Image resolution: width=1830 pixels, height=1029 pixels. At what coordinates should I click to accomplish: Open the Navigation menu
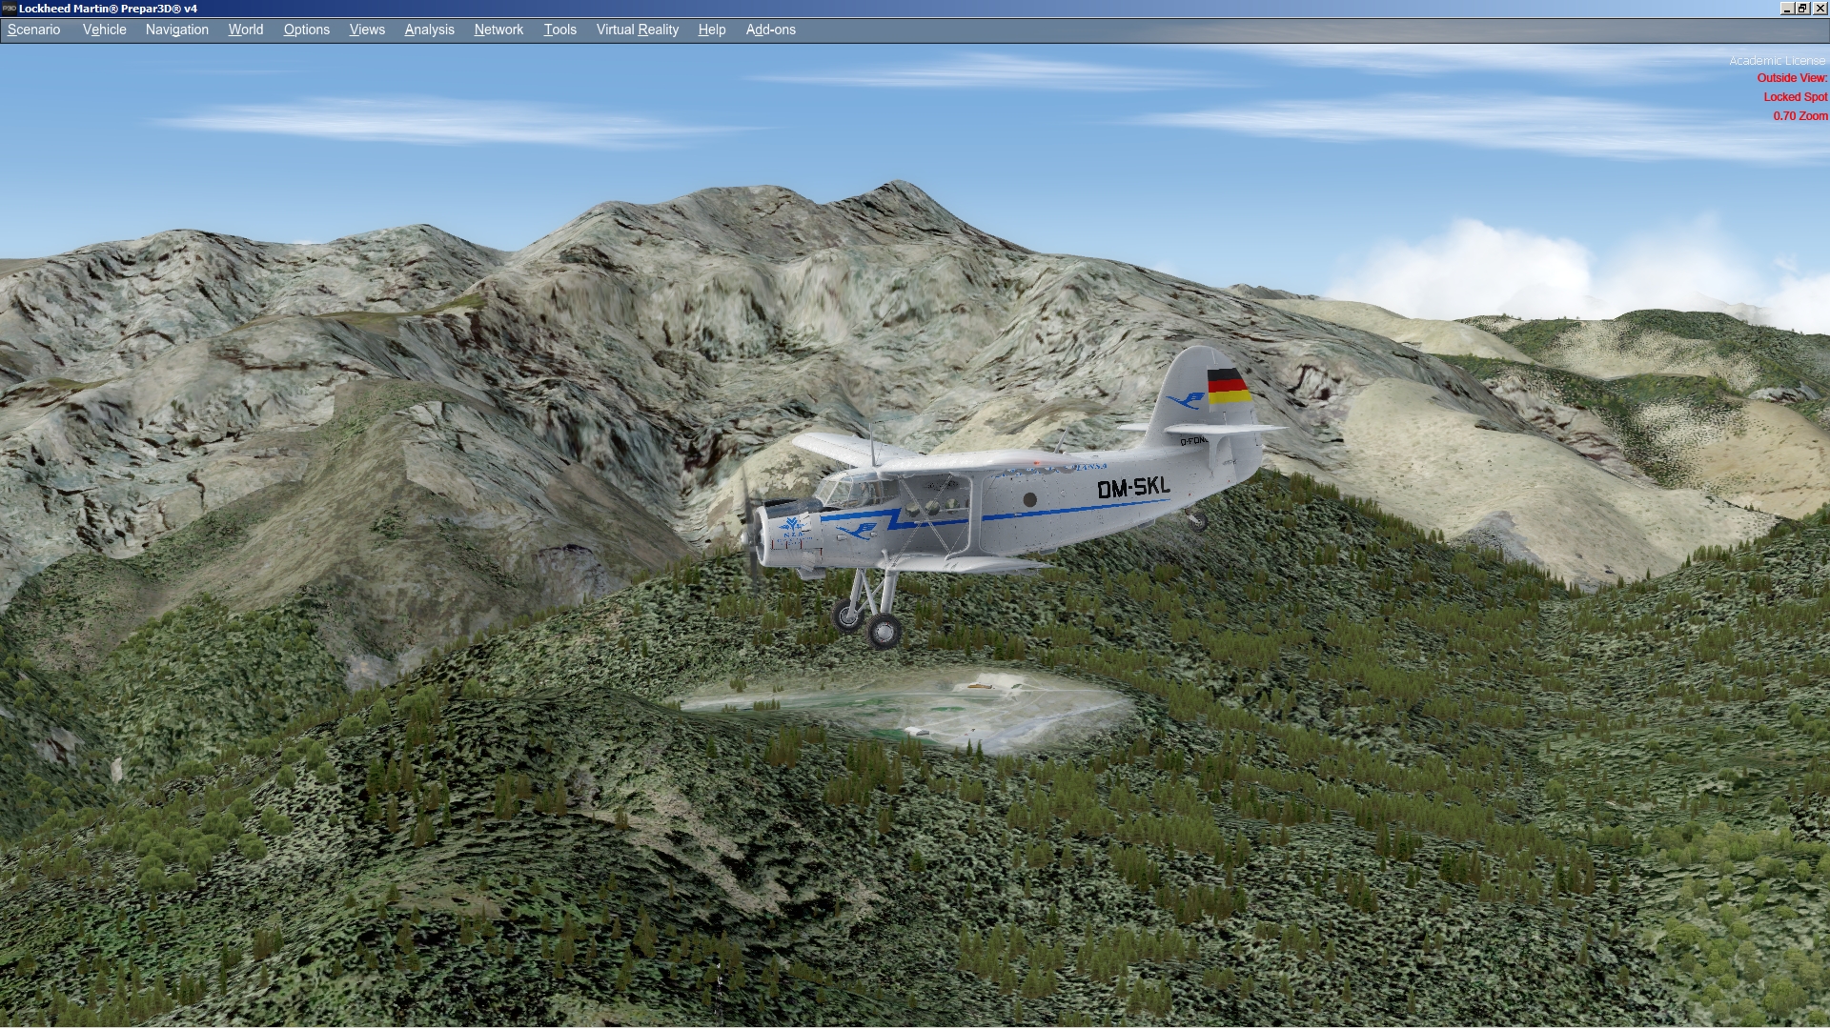176,30
